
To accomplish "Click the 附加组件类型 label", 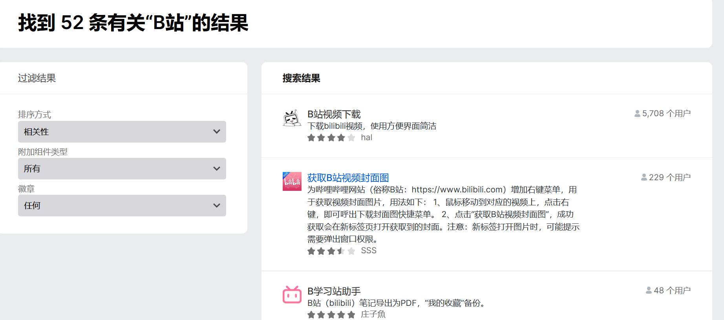I will tap(43, 152).
